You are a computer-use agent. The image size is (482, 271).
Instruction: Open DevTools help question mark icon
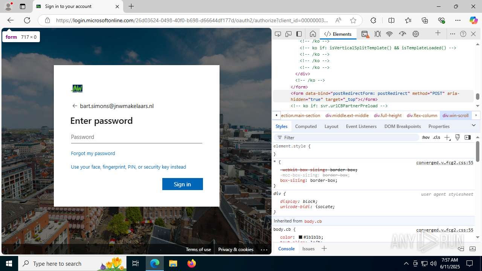[x=463, y=34]
